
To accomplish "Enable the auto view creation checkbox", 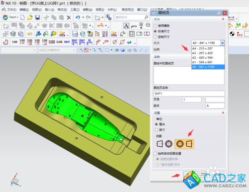I will click(155, 153).
